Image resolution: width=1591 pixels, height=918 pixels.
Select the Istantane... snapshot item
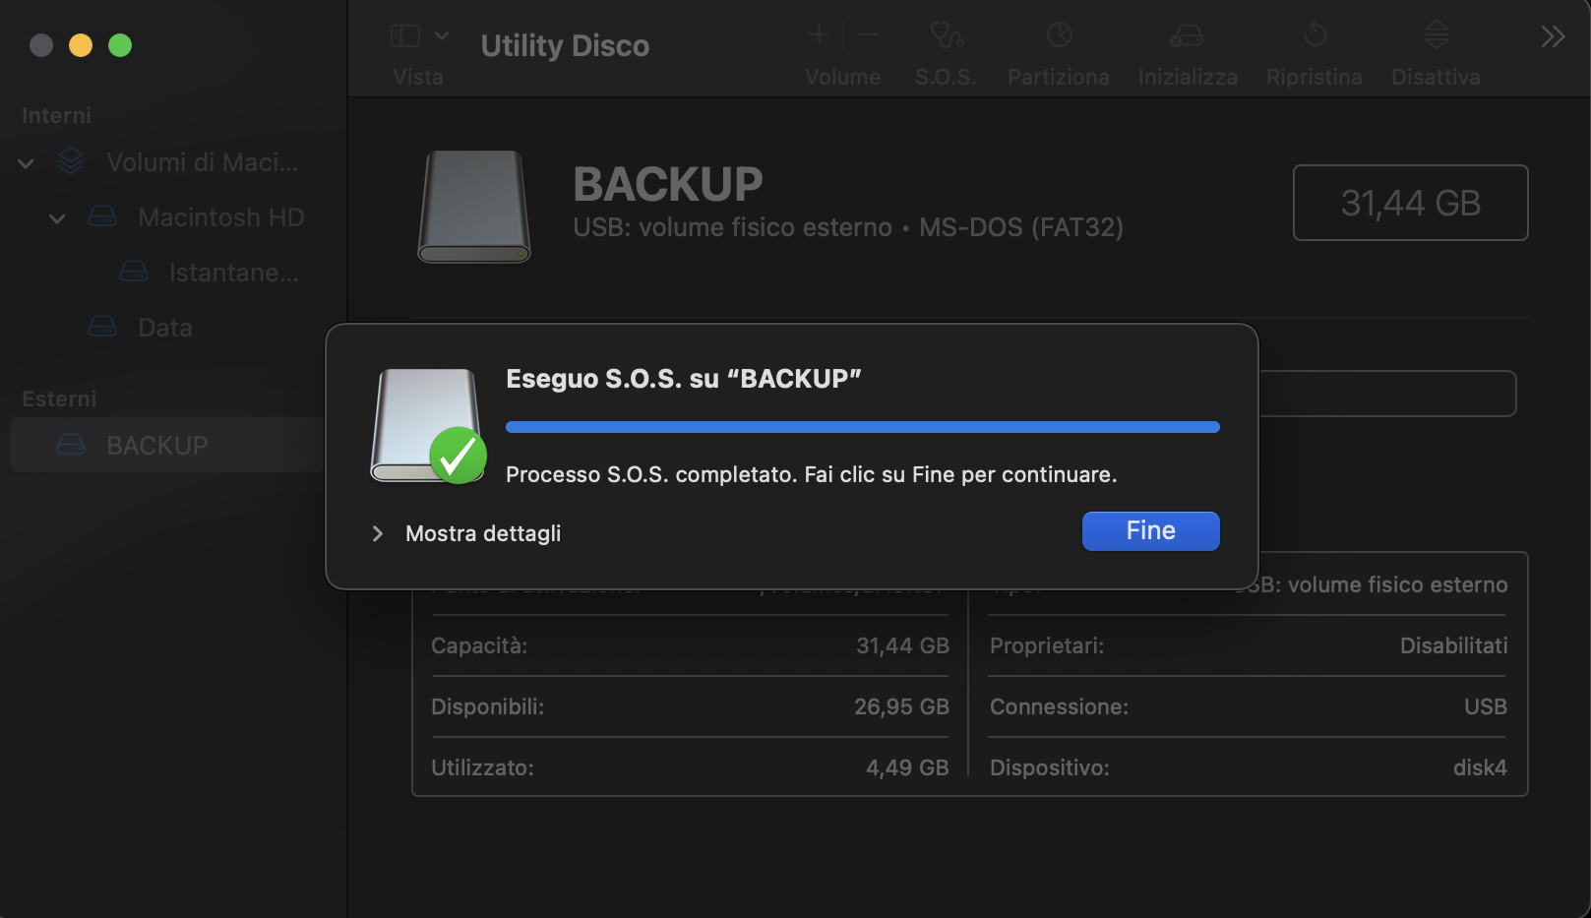pyautogui.click(x=233, y=273)
